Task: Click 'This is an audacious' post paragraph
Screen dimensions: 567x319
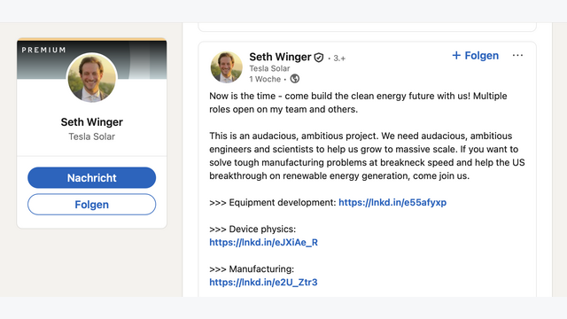Action: click(367, 156)
